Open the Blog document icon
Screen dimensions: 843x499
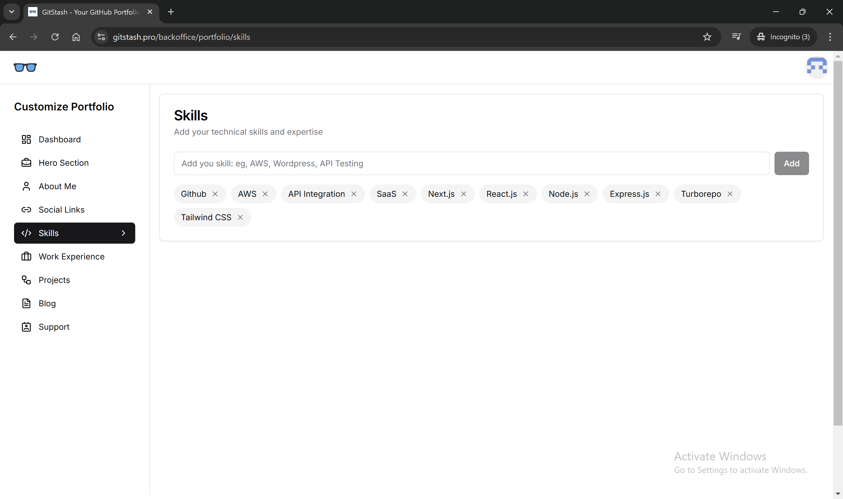[26, 303]
